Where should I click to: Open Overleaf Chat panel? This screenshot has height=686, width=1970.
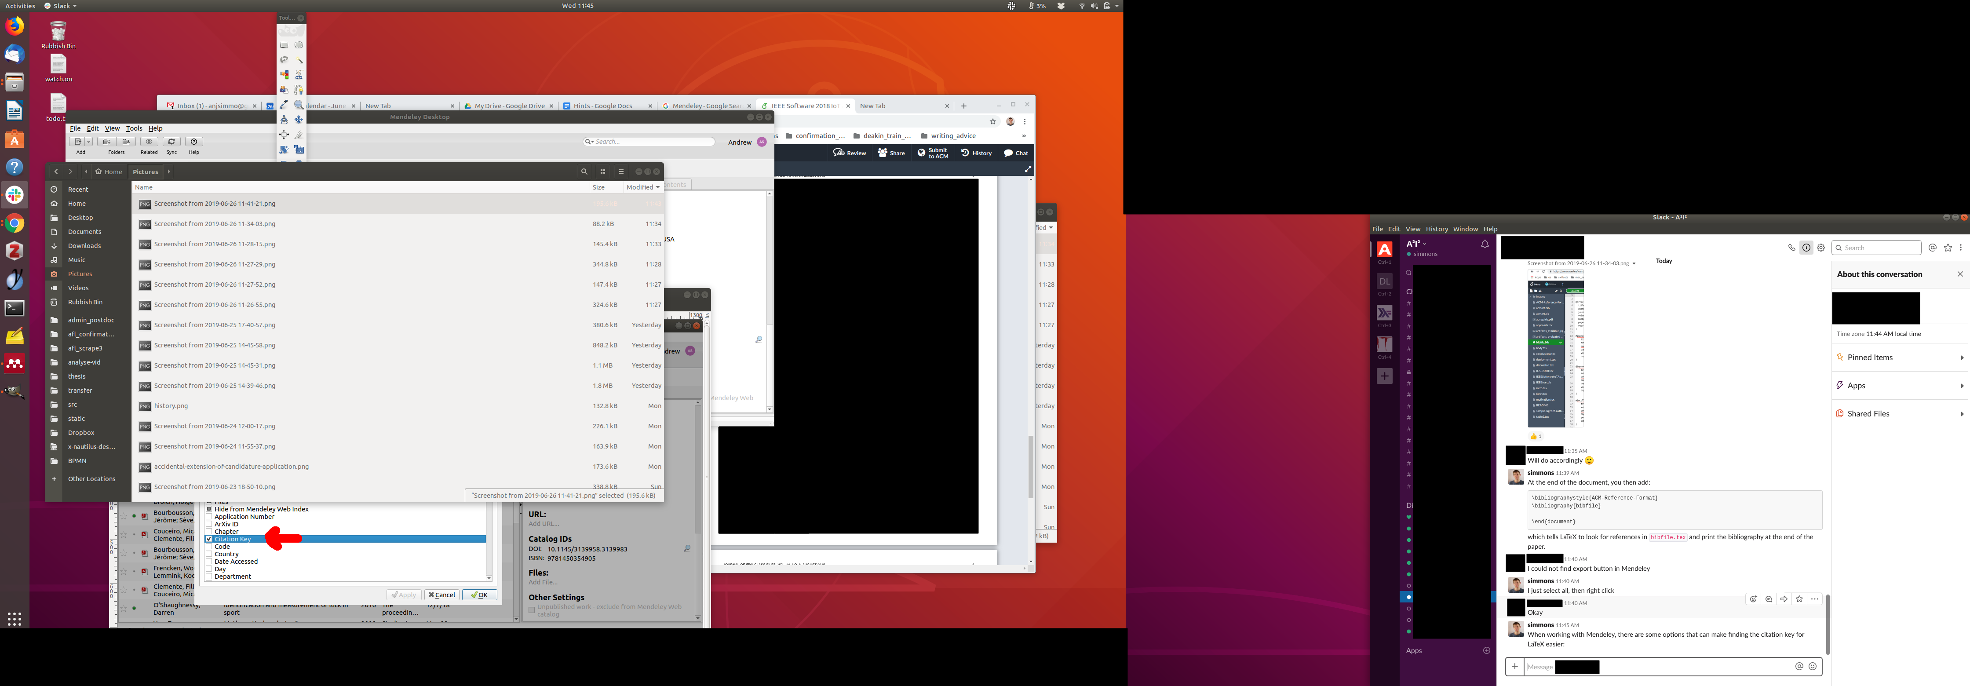1016,153
